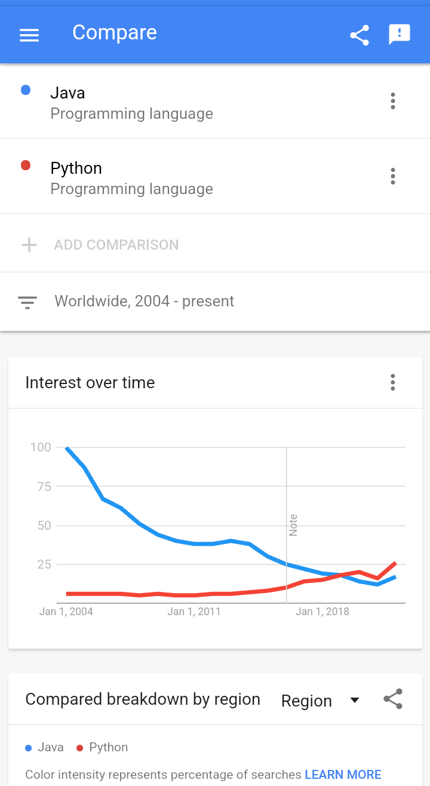The height and width of the screenshot is (786, 430).
Task: Click the blue Java color dot
Action: coord(26,90)
